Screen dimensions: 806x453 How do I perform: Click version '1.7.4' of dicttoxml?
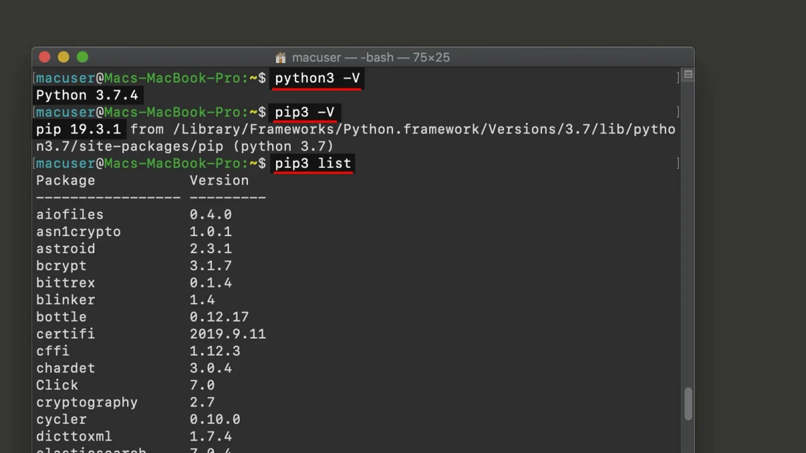[x=211, y=437]
